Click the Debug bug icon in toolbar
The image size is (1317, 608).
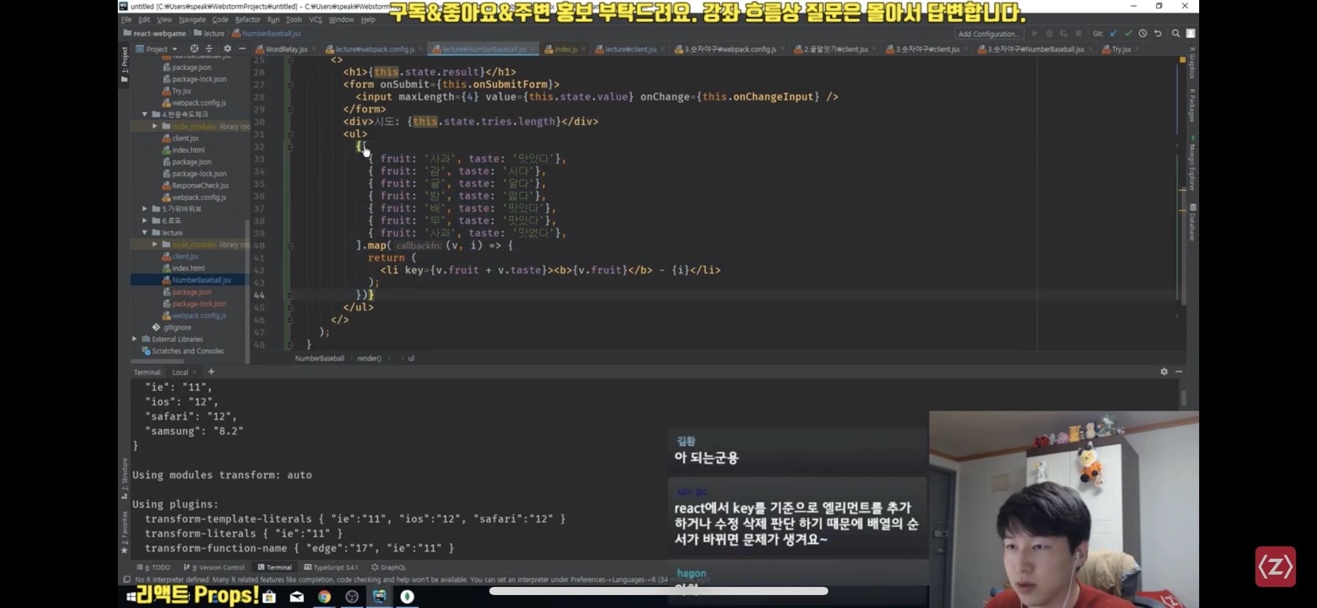click(1049, 34)
